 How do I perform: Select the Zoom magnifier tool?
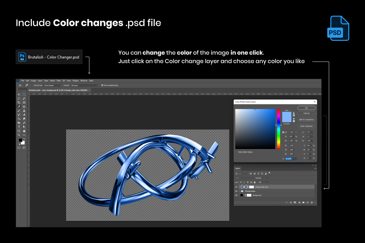pyautogui.click(x=19, y=135)
